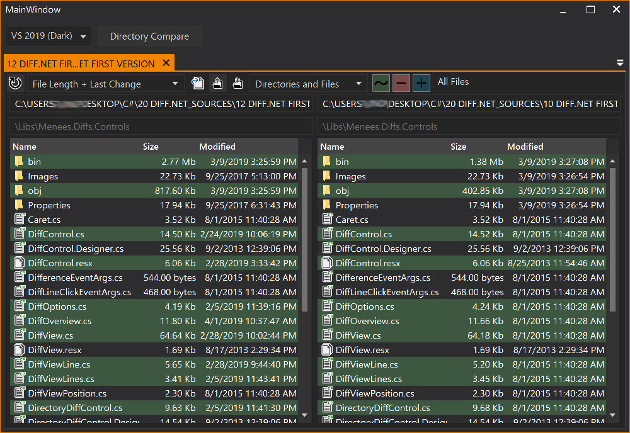Click the All Files filter label
The height and width of the screenshot is (433, 630).
[453, 82]
